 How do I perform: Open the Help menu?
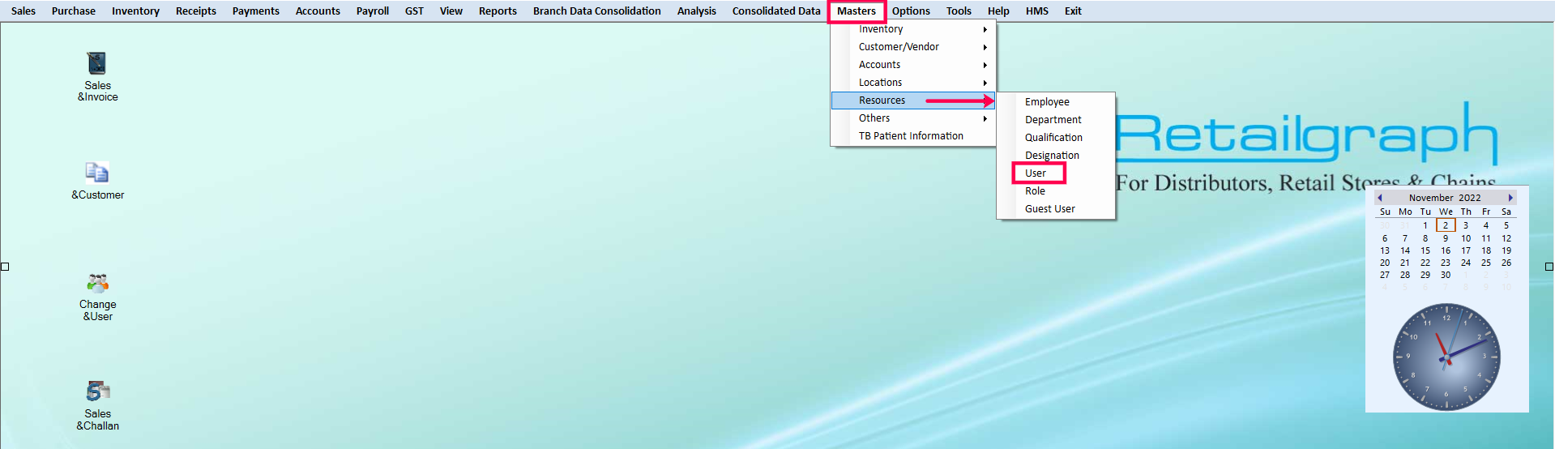[998, 11]
